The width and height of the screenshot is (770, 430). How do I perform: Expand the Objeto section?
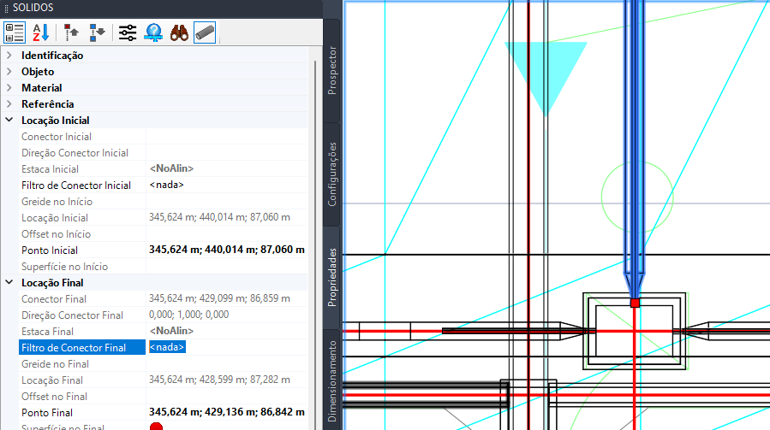9,72
